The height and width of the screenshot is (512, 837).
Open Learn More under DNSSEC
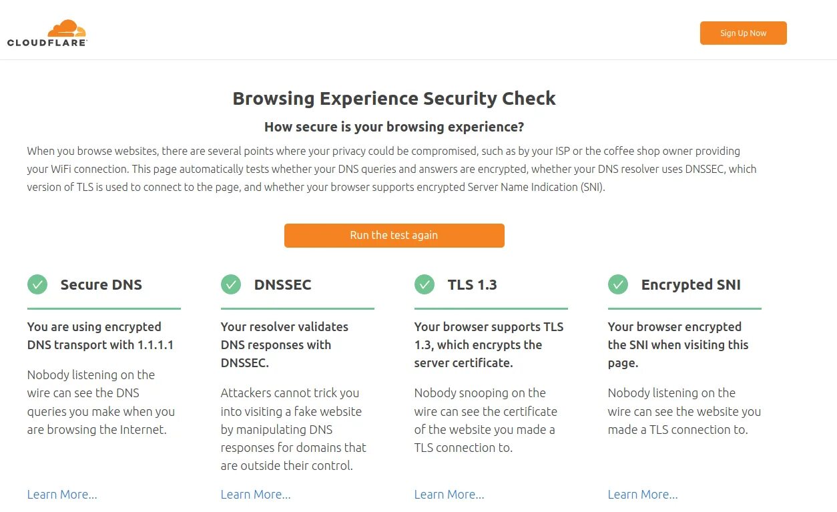(x=256, y=494)
